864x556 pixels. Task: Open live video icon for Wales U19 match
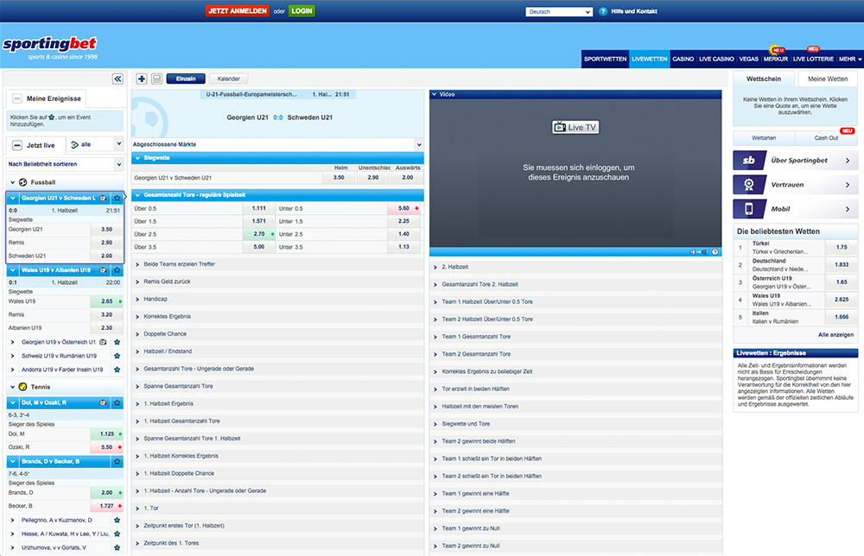(103, 270)
